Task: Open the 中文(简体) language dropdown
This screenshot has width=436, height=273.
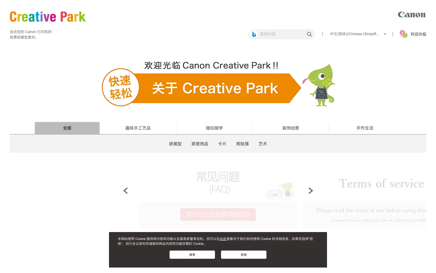Action: pos(358,34)
